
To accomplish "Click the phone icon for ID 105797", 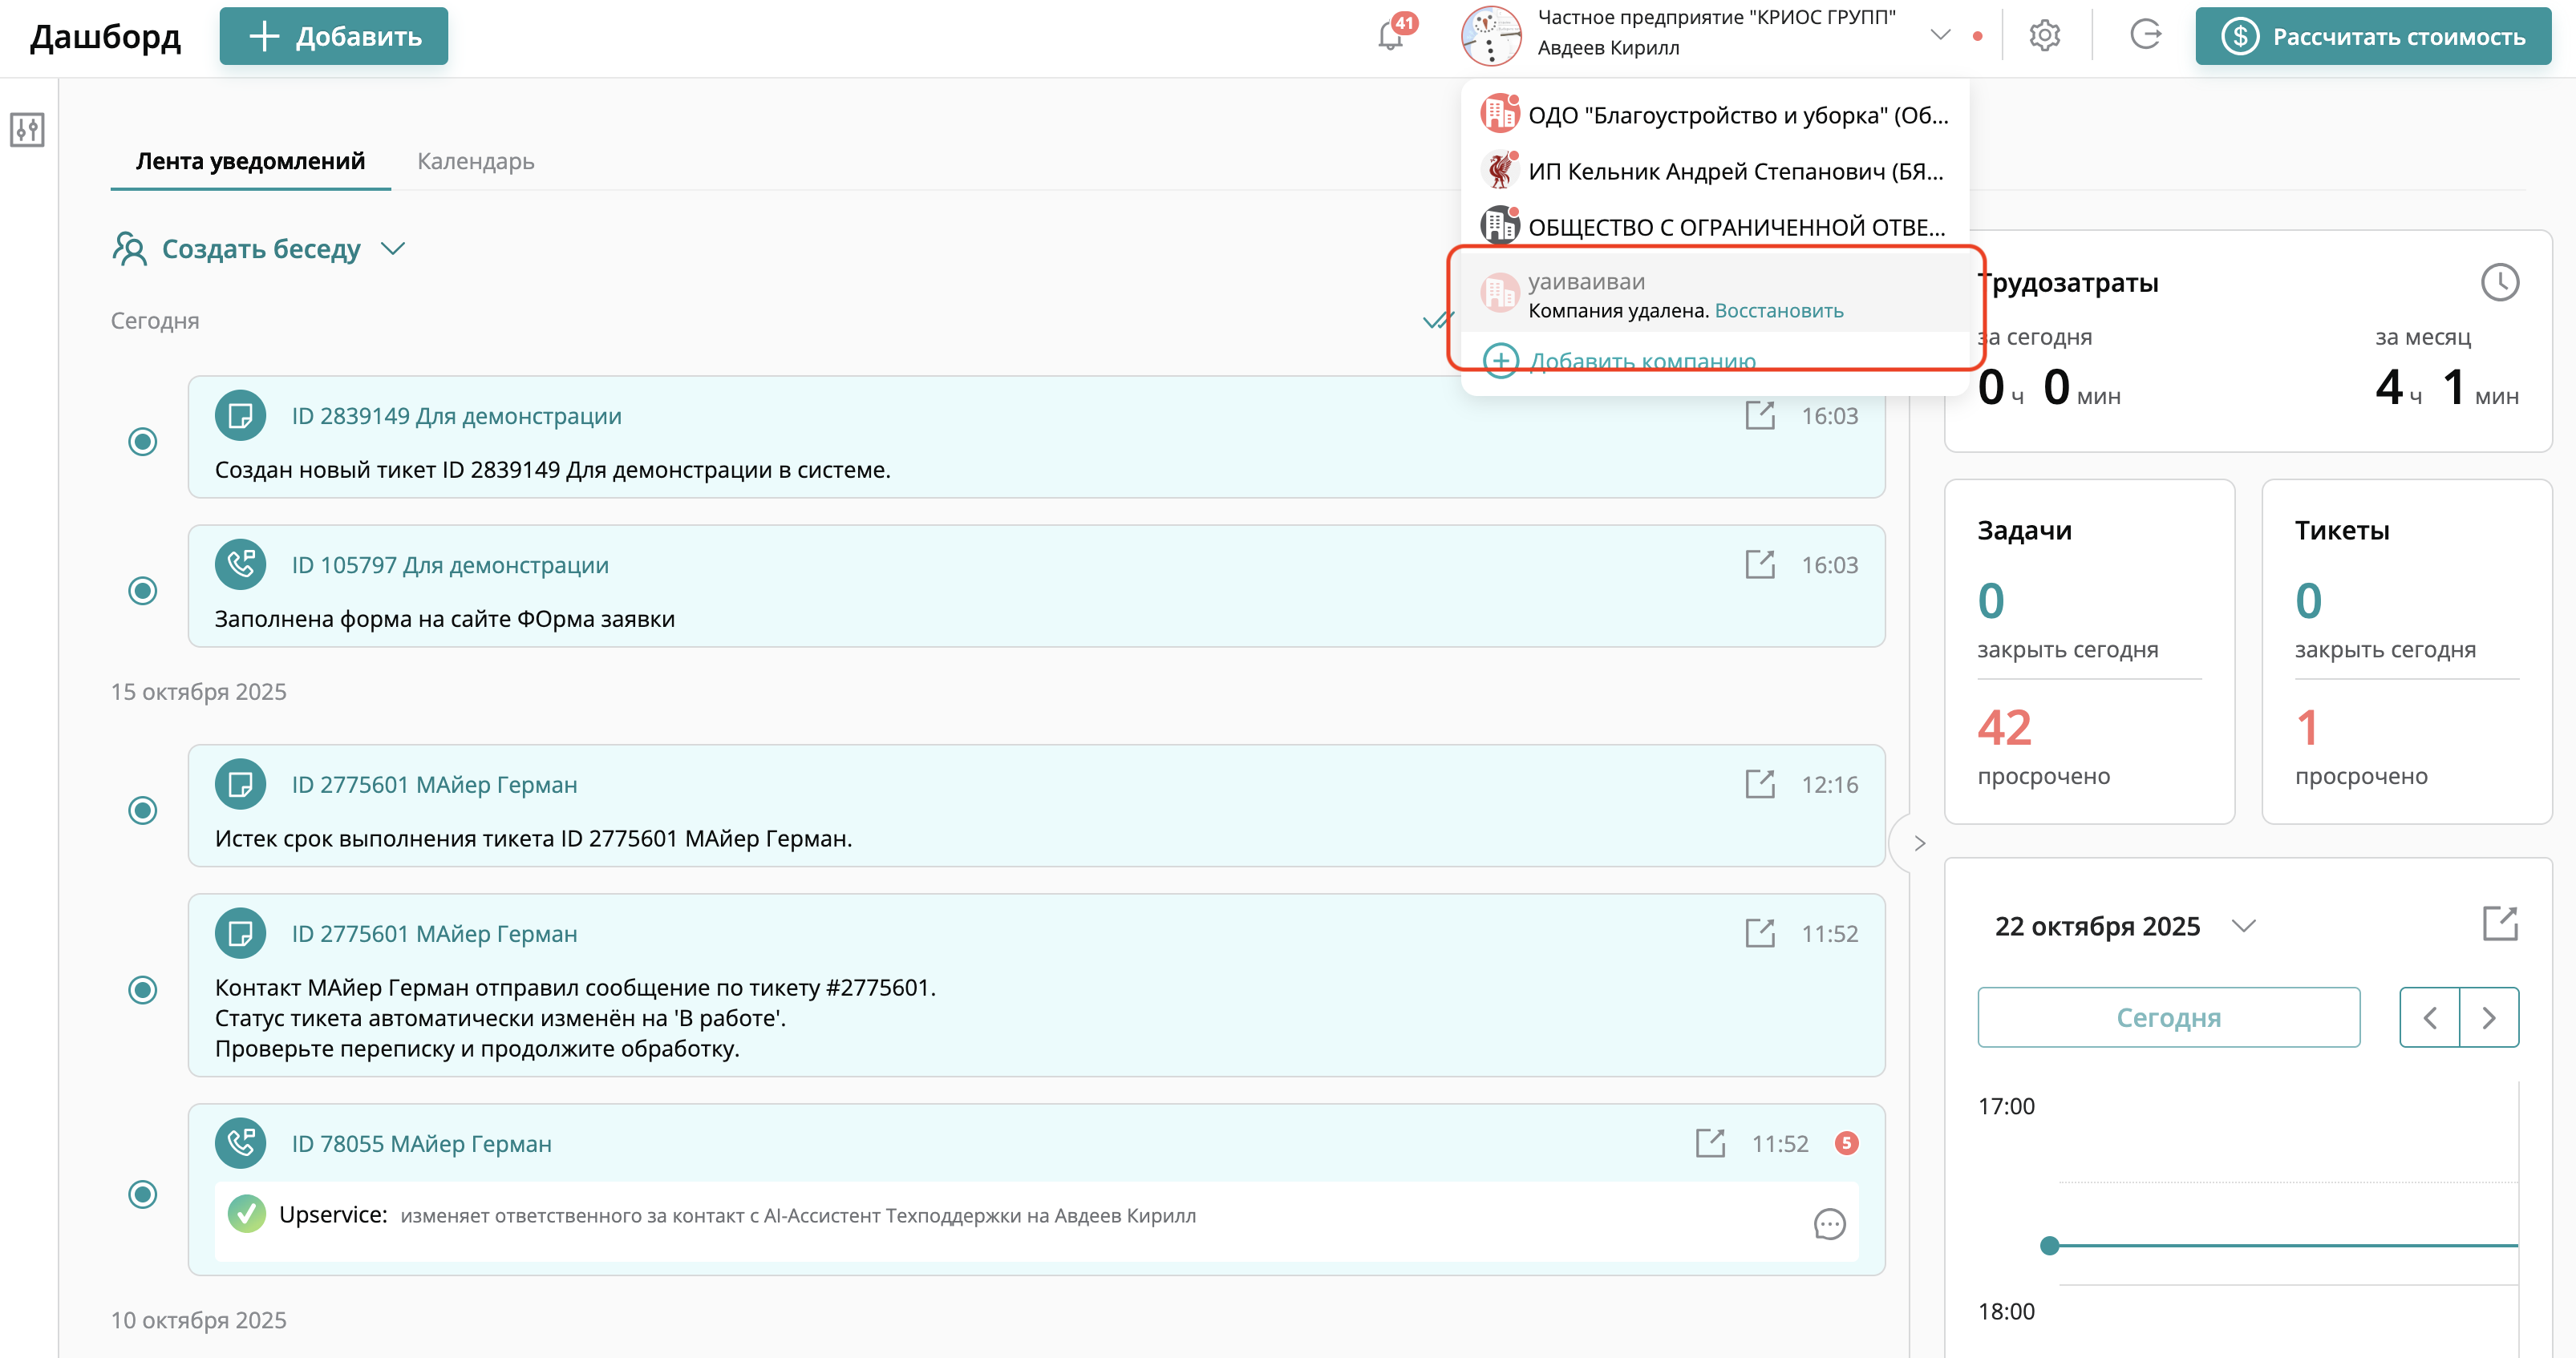I will 240,564.
